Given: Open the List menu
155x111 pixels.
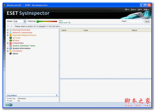Looking at the screenshot, I should click(140, 10).
